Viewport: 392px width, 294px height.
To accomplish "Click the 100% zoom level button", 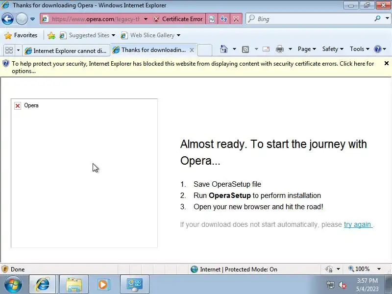I will (x=359, y=269).
